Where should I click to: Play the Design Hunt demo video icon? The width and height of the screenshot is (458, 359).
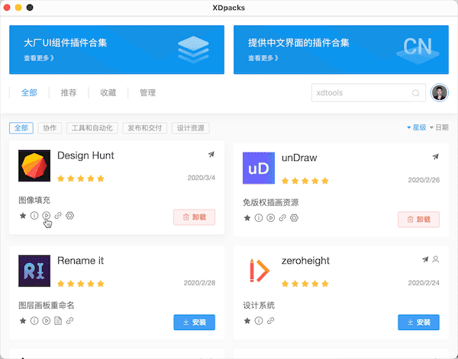tap(46, 216)
